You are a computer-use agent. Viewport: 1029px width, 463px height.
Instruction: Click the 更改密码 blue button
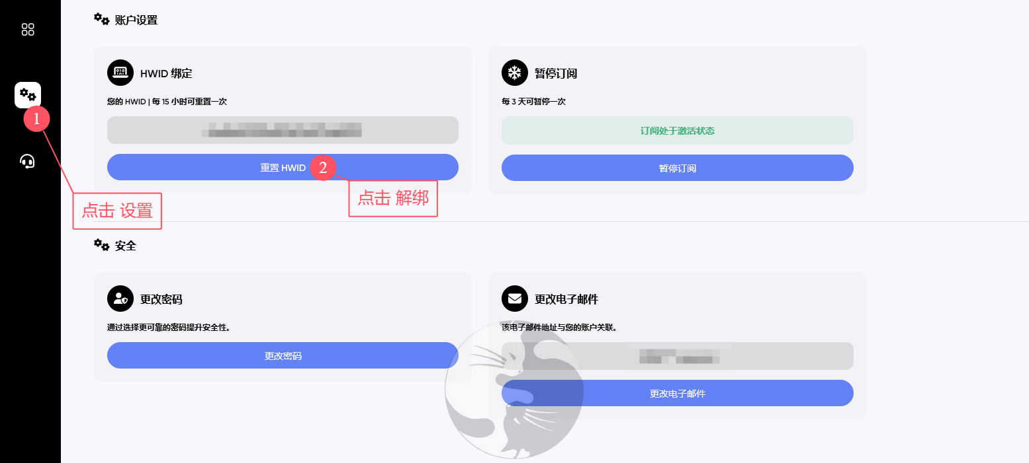tap(283, 355)
